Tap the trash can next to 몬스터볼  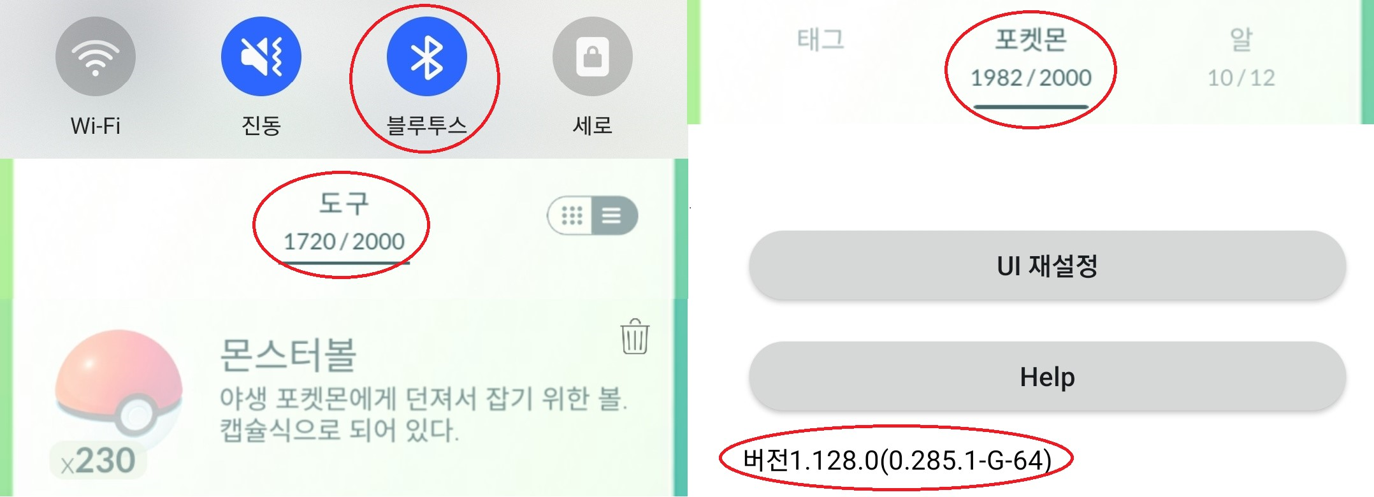pos(635,336)
